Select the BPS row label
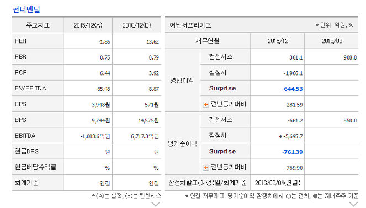Screen dimensions: 366x208 coord(20,120)
